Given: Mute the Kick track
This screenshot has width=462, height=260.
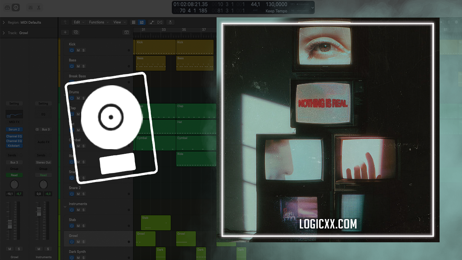Looking at the screenshot, I should 78,50.
